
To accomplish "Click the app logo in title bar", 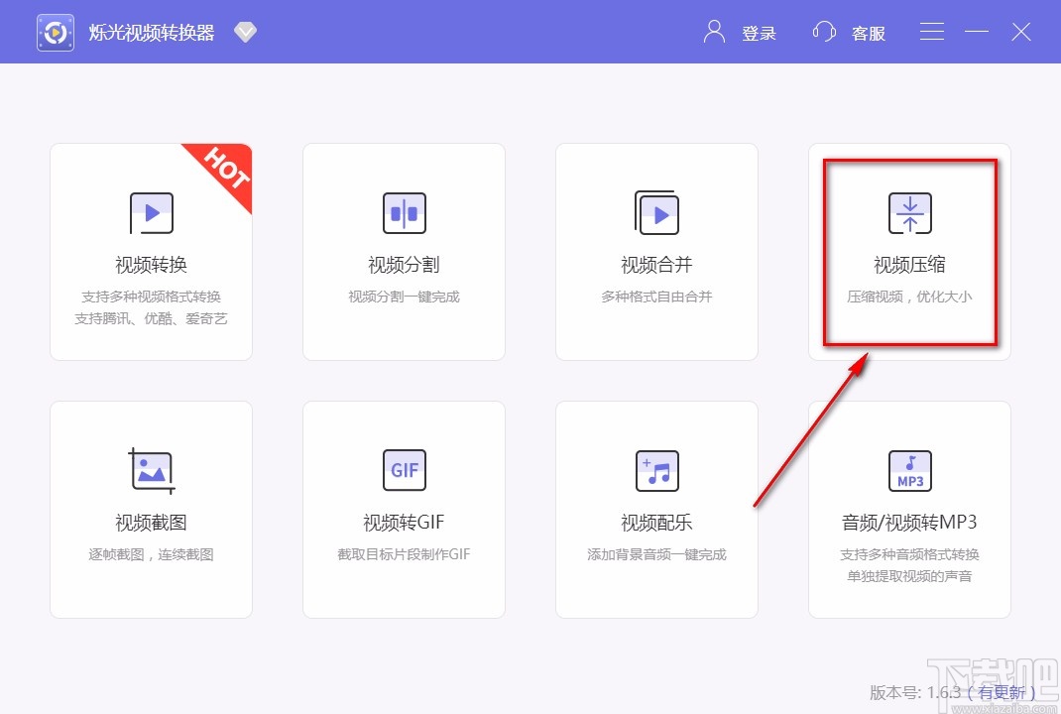I will [55, 31].
